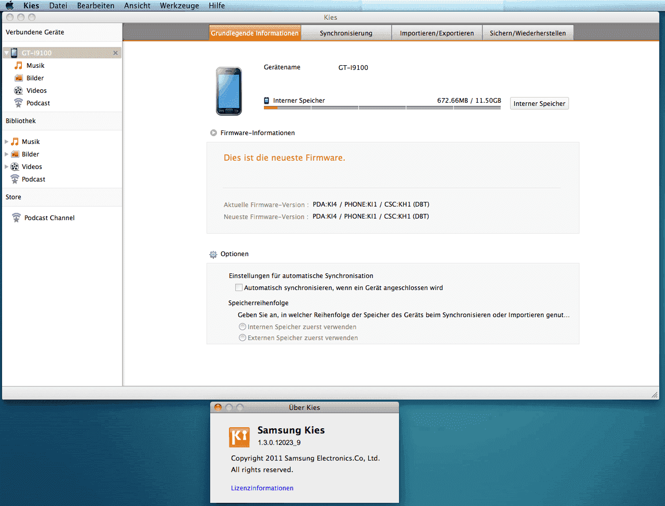This screenshot has height=506, width=665.
Task: Enable Automatisch synchronisieren checkbox
Action: pos(239,287)
